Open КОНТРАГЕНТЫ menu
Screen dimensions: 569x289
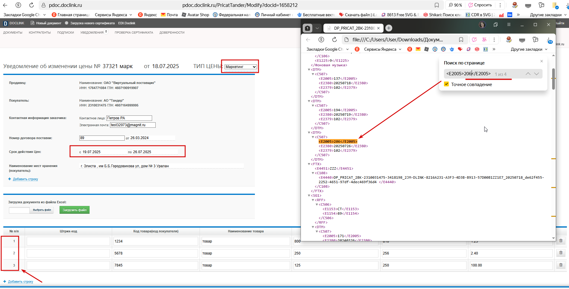(x=40, y=32)
